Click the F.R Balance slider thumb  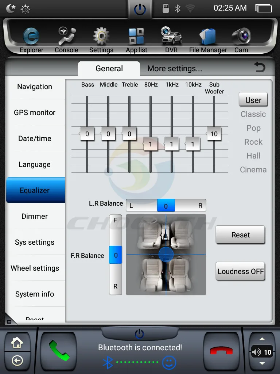116,255
